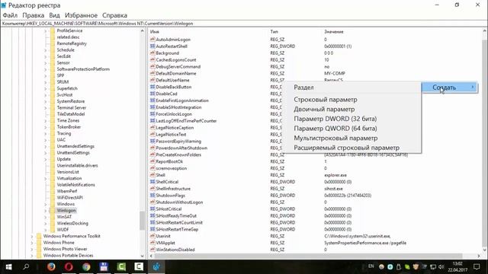Click the VMApplet value icon
This screenshot has width=488, height=274.
152,243
